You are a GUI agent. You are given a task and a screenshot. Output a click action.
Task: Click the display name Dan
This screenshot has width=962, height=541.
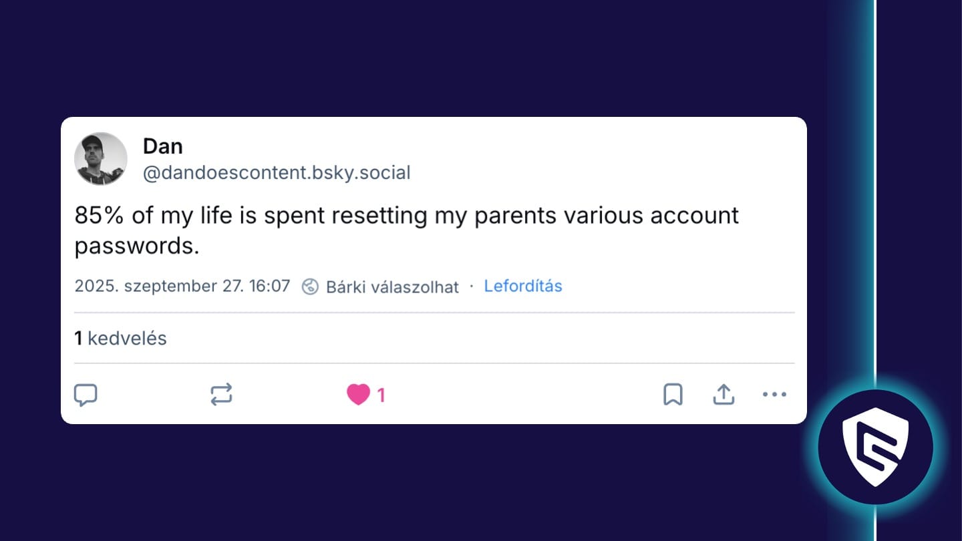point(162,146)
